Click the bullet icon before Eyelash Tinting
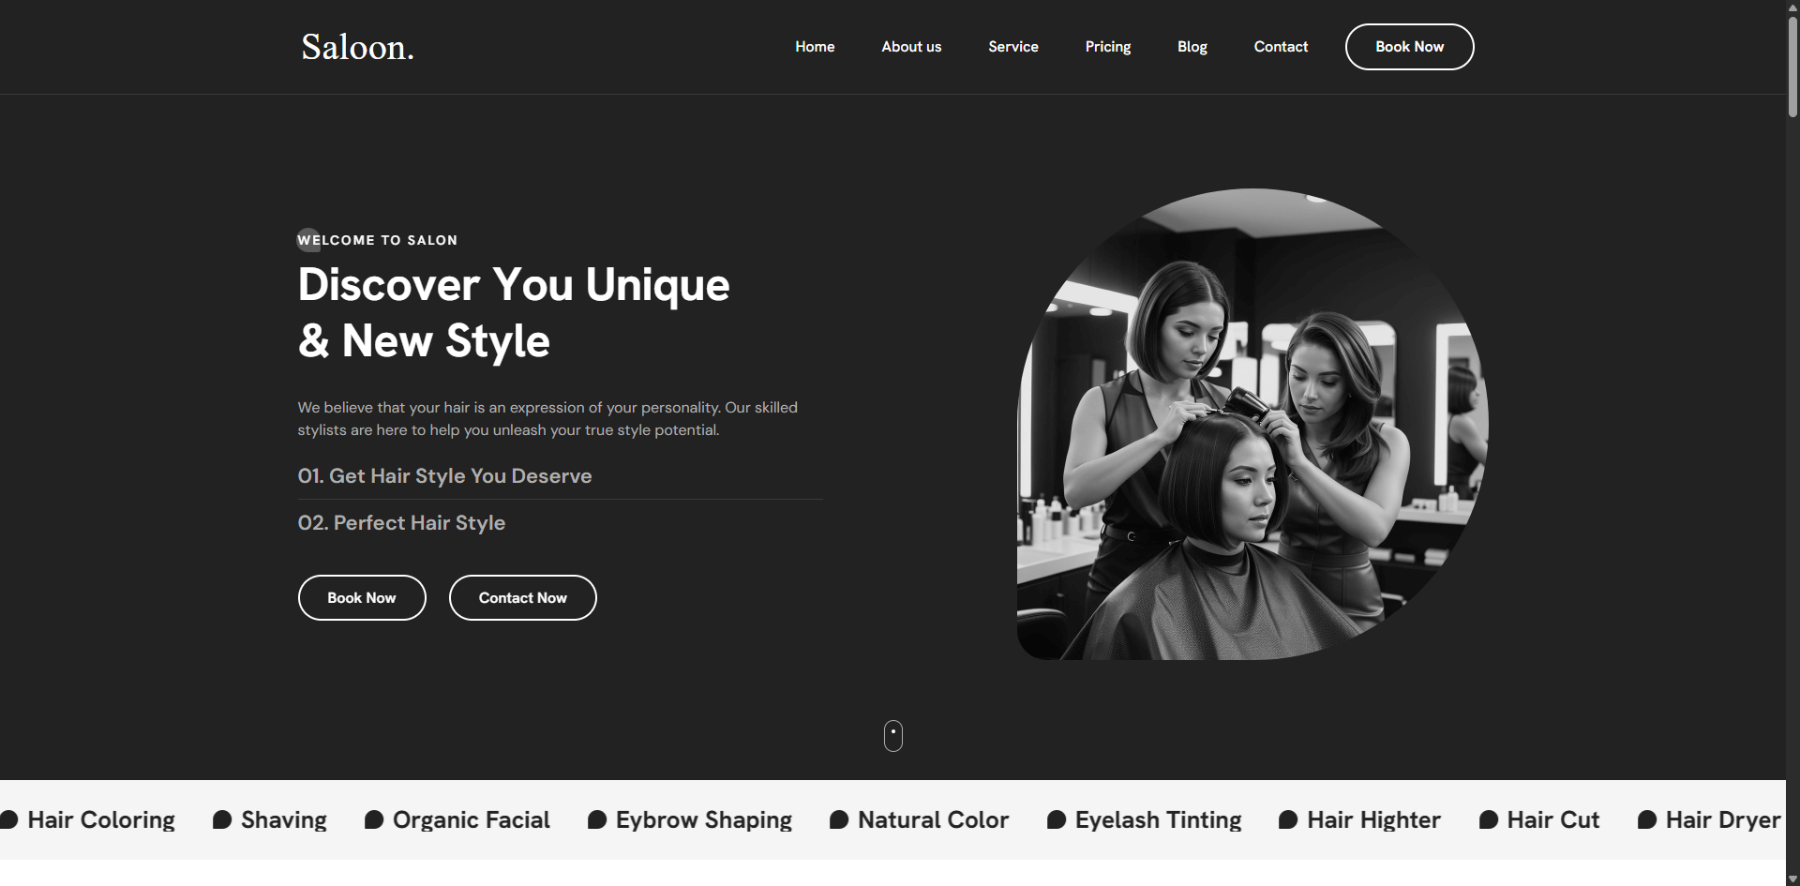This screenshot has width=1800, height=886. click(1057, 820)
